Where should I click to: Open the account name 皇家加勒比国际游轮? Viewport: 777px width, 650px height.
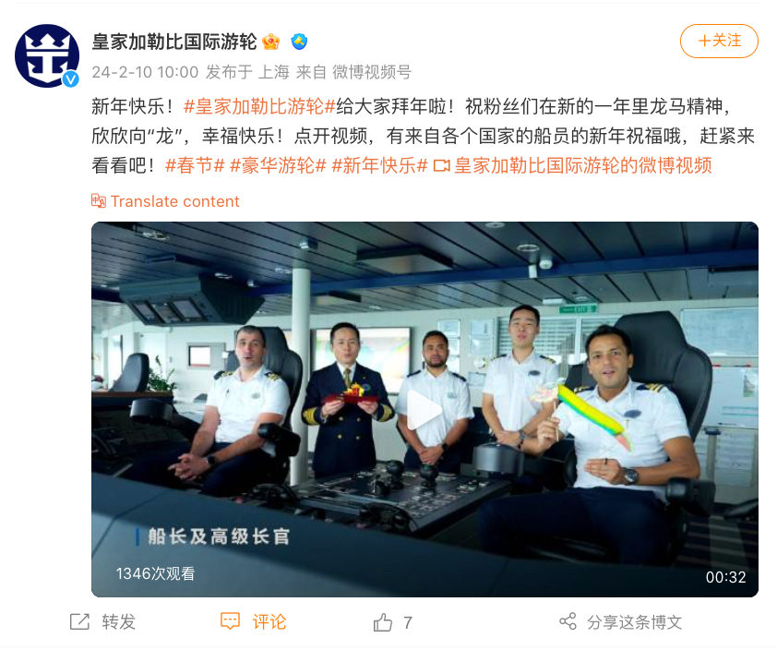(x=174, y=42)
